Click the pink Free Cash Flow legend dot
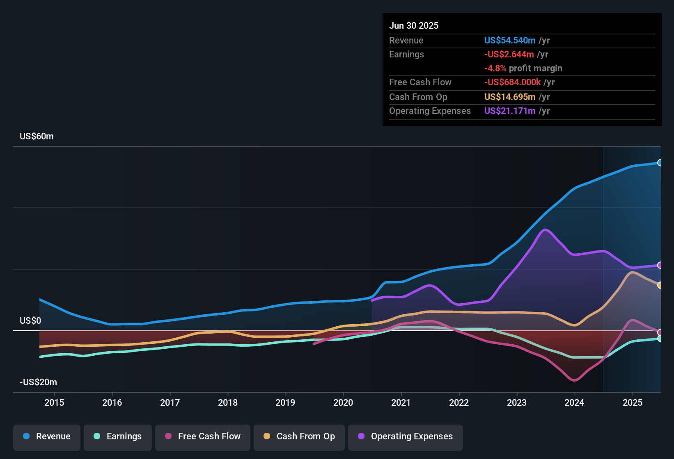The image size is (674, 459). (x=168, y=436)
